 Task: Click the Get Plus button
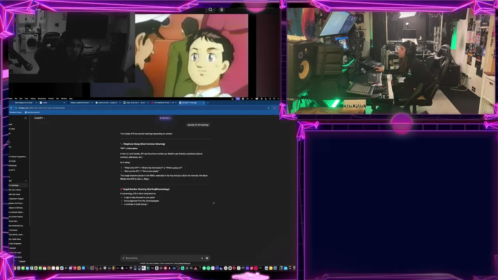click(x=165, y=118)
